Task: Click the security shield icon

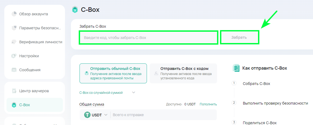Action: [14, 28]
